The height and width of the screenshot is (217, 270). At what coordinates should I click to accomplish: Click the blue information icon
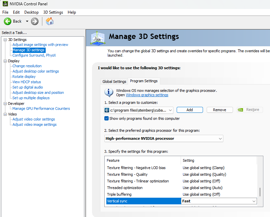pyautogui.click(x=109, y=93)
